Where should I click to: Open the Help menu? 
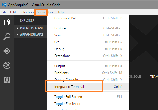tap(60, 12)
